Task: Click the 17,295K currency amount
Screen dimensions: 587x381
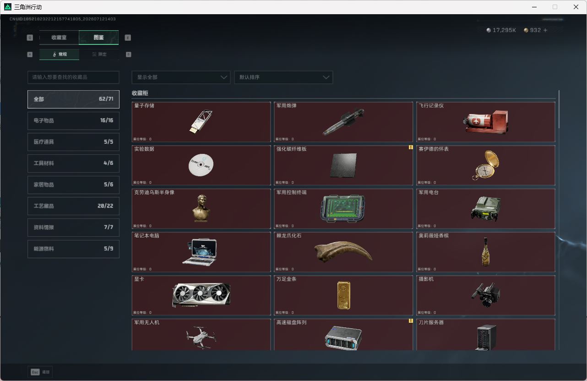Action: (x=504, y=30)
